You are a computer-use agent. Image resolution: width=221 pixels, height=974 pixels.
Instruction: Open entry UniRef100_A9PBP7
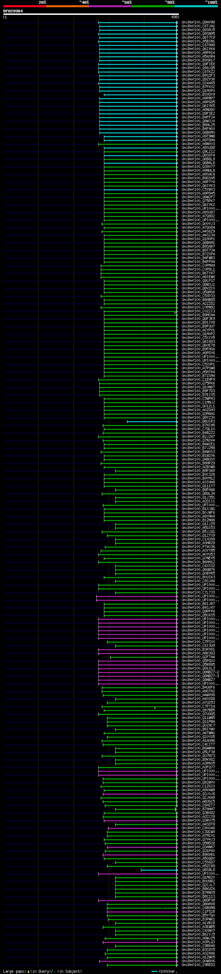[198, 98]
